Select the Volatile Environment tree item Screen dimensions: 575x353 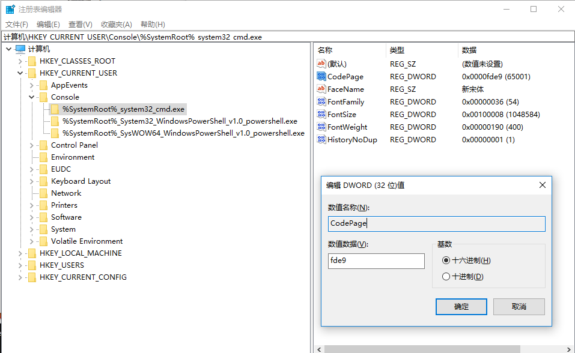click(x=87, y=241)
